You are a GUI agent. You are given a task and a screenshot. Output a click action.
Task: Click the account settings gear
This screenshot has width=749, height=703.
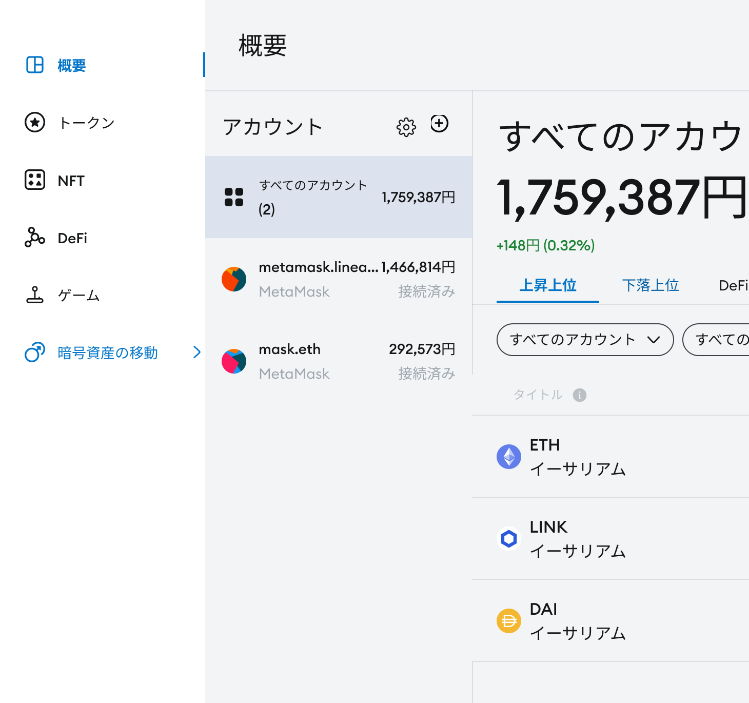point(406,126)
